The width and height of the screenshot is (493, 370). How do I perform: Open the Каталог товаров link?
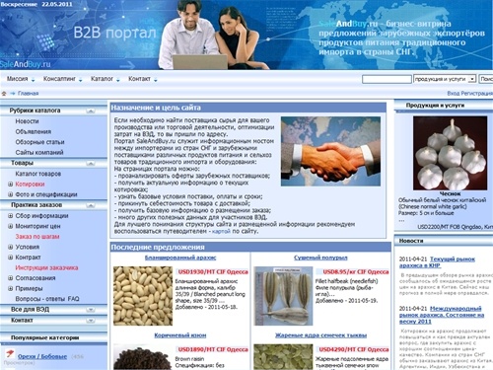coord(38,174)
